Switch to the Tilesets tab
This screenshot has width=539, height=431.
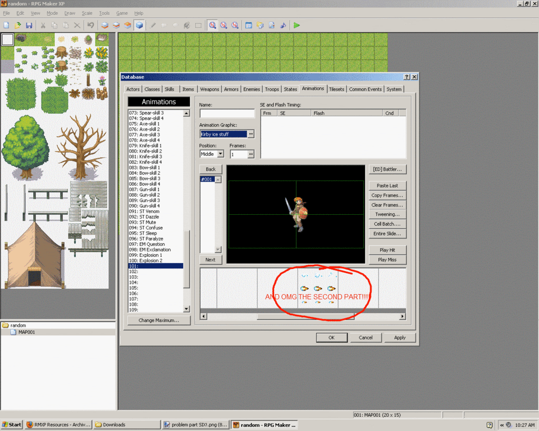click(x=336, y=89)
